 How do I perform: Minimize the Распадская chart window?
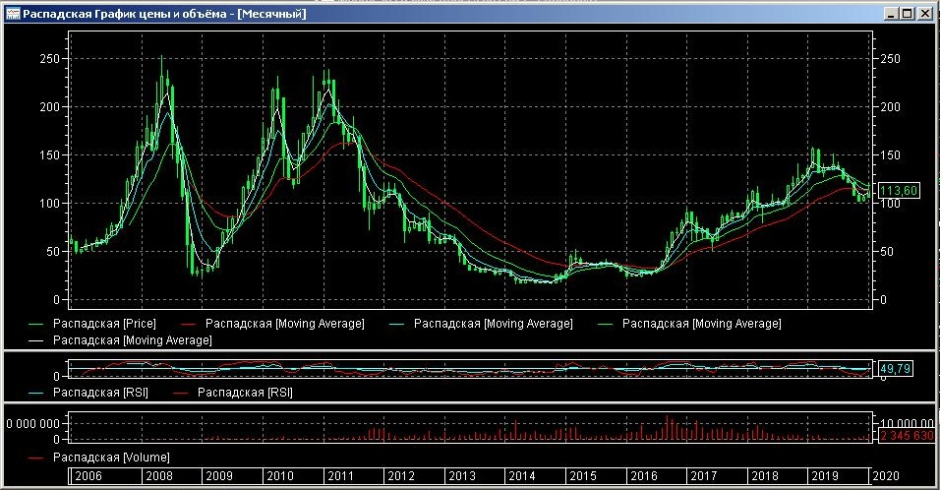[x=892, y=14]
